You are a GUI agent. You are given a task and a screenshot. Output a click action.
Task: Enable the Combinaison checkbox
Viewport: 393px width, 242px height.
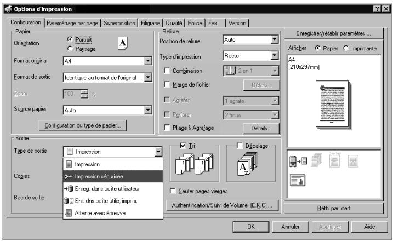(x=167, y=71)
